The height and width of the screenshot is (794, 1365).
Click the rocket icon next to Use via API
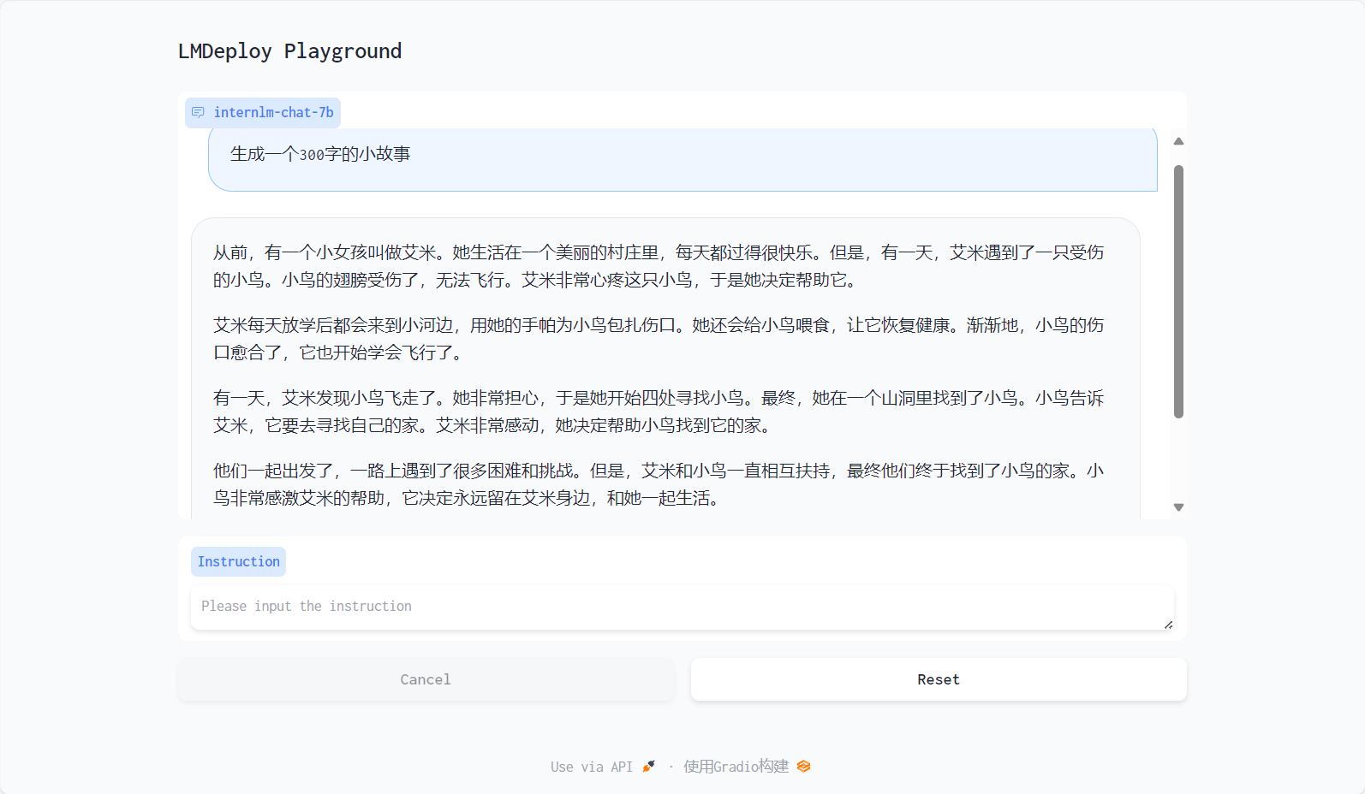click(648, 767)
